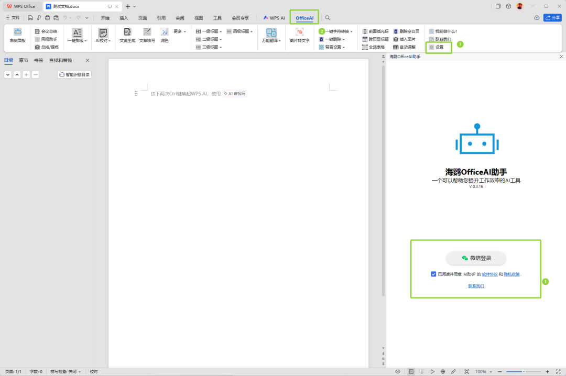Select the 文案生成 tool
Viewport: 566px width, 376px height.
tap(127, 36)
